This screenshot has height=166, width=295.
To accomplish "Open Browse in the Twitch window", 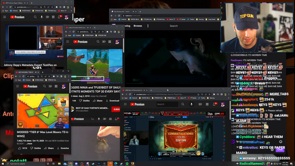I will pos(138,26).
